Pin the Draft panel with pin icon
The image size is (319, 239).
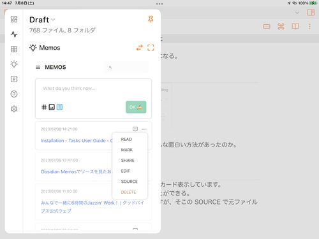pos(151,19)
